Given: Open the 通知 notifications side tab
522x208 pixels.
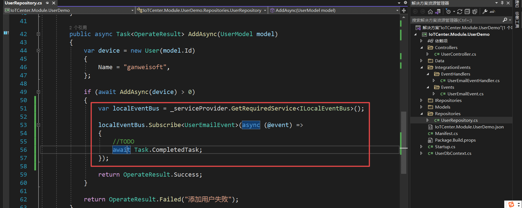Looking at the screenshot, I should 517,4.
